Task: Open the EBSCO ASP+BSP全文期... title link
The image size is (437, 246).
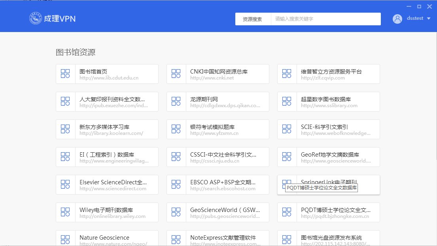Action: (x=223, y=182)
